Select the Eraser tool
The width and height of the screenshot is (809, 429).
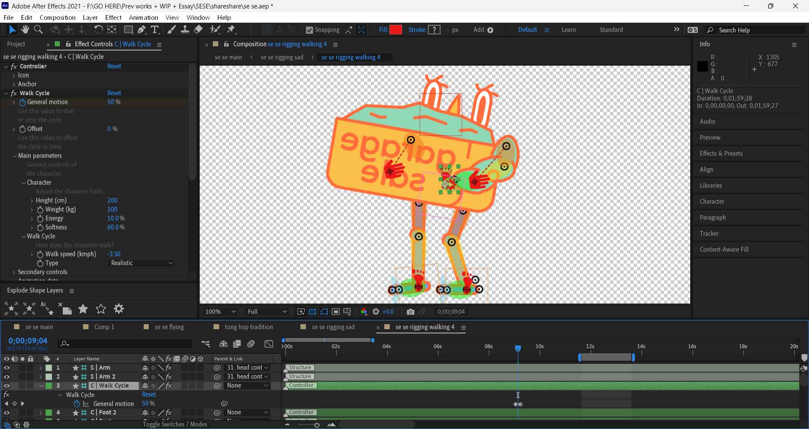click(198, 29)
